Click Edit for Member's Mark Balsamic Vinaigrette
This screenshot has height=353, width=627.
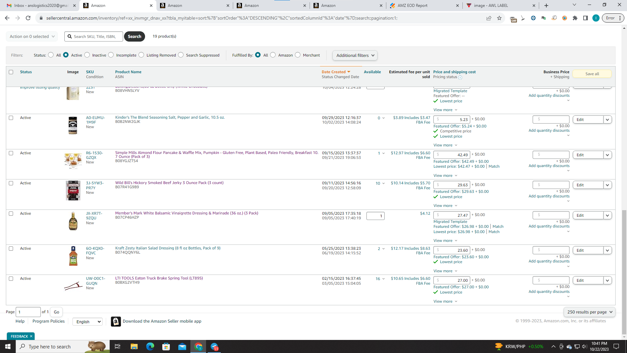coord(588,215)
